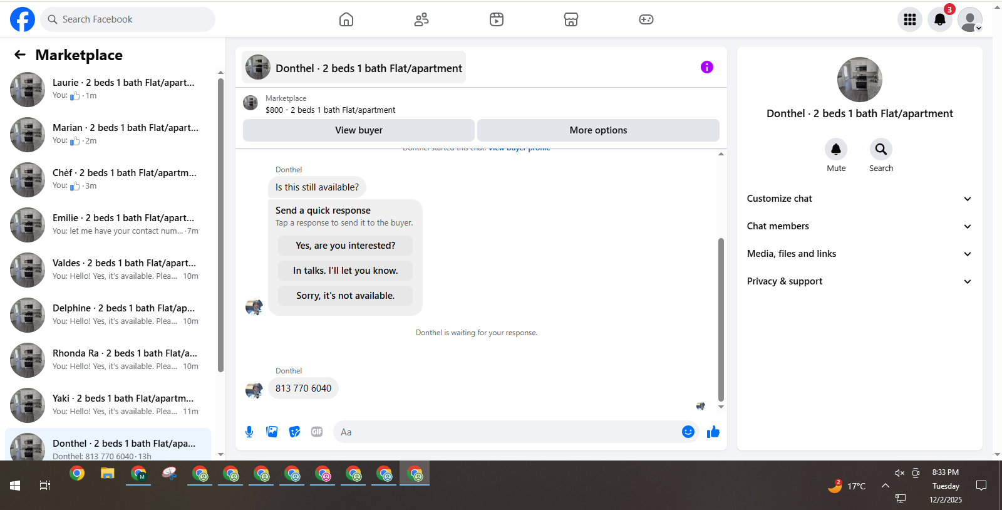Select the Donthel conversation in list

(108, 445)
